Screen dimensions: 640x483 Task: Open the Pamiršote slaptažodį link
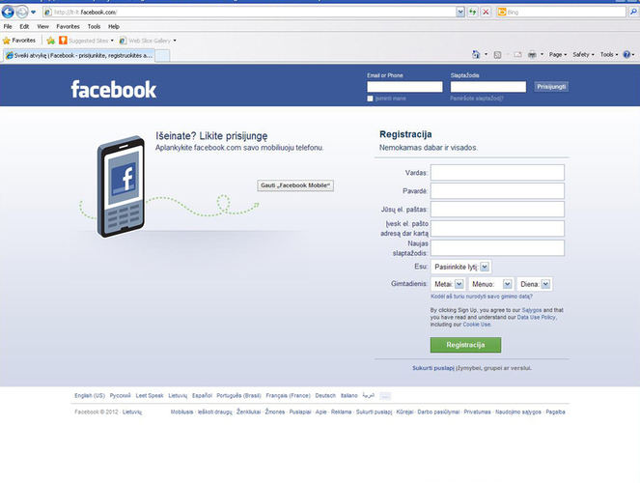pos(477,99)
